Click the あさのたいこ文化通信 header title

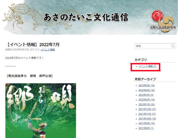(86, 17)
